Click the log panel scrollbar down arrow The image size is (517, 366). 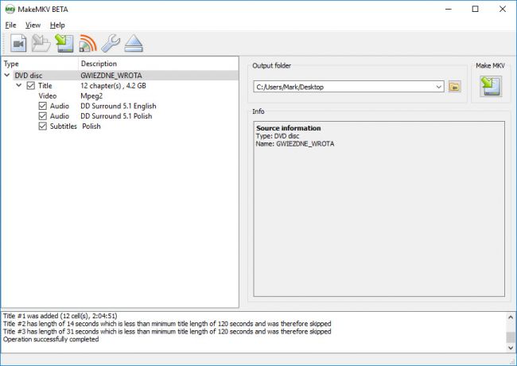511,347
